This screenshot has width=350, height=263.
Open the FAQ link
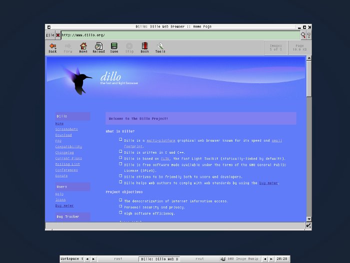click(x=58, y=141)
